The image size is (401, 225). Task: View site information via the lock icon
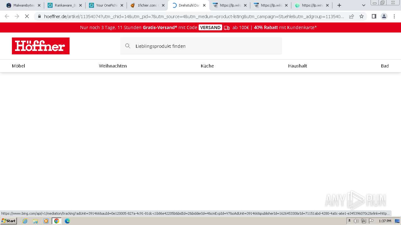point(39,16)
